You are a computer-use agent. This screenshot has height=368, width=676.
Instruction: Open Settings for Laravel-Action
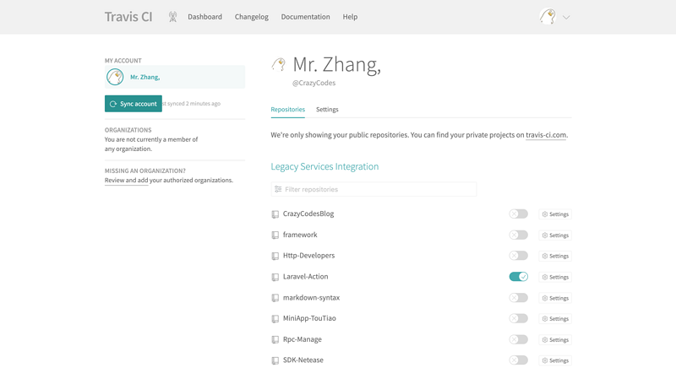coord(555,277)
